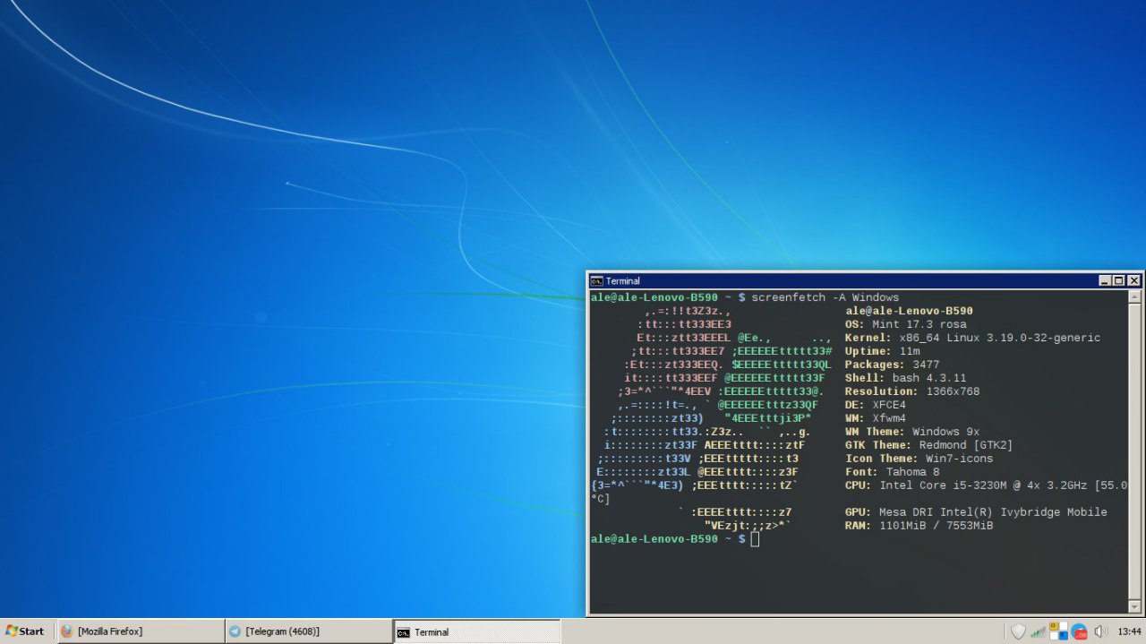Image resolution: width=1146 pixels, height=644 pixels.
Task: Close the Terminal window
Action: [1134, 281]
